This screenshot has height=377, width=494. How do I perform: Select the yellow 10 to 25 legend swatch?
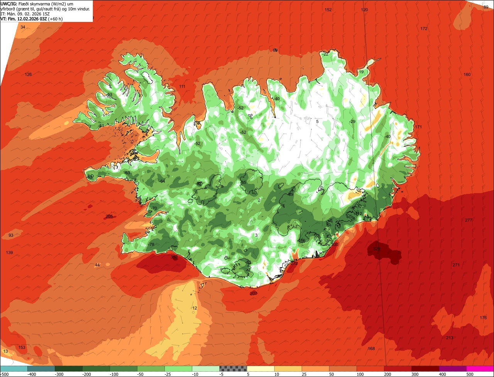pos(288,368)
